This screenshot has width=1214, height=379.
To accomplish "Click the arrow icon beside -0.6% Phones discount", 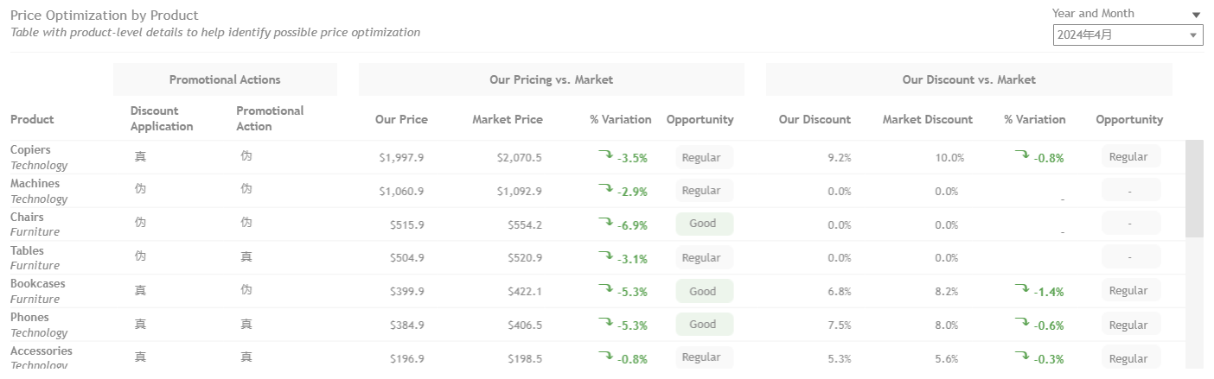I will (1021, 323).
